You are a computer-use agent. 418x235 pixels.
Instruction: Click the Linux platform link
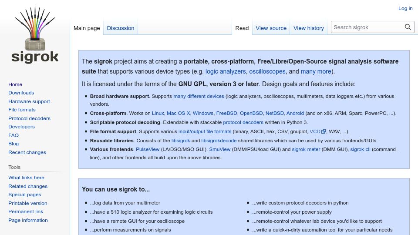(x=158, y=113)
